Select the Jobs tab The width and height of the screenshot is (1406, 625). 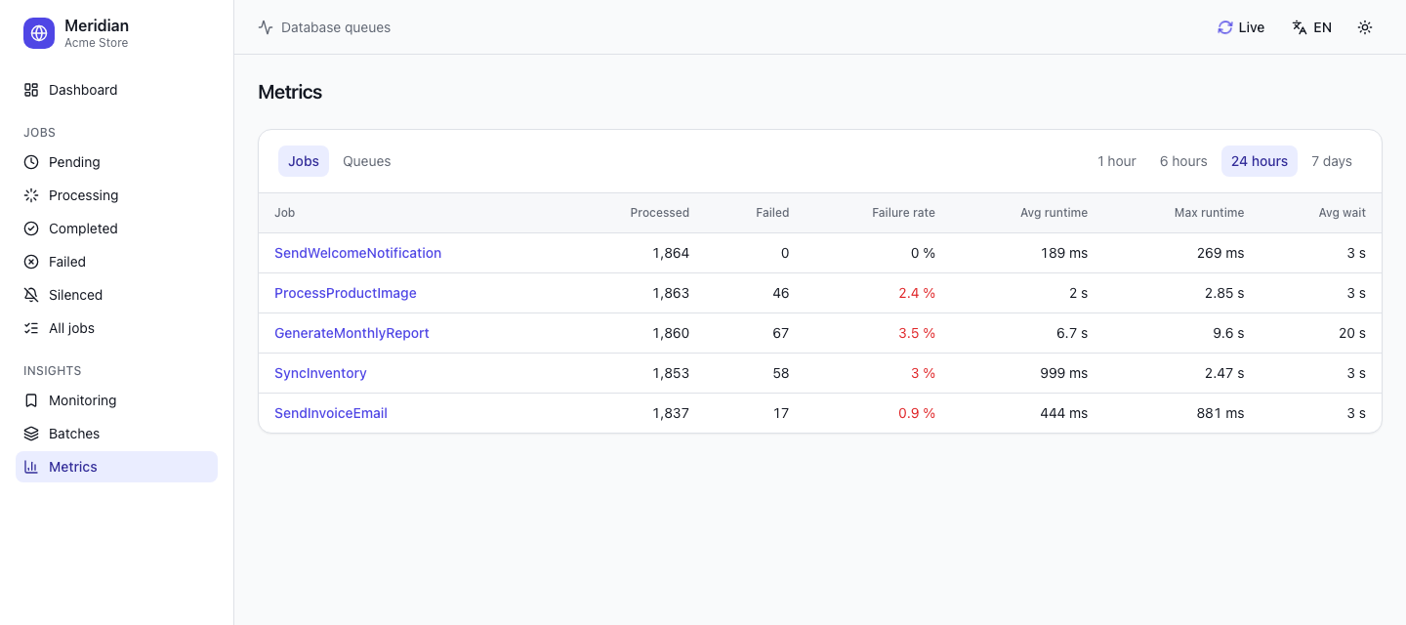click(304, 161)
